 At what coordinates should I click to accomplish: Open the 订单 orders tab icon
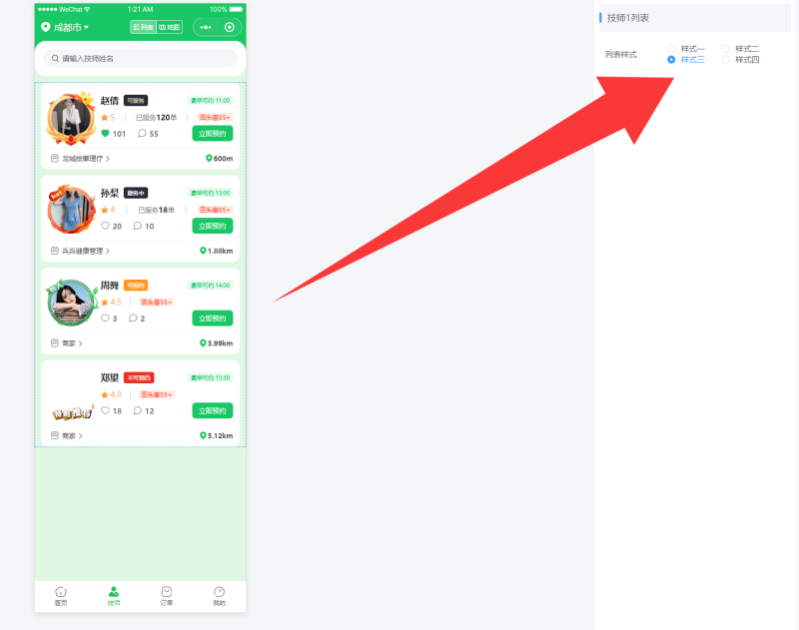coord(167,592)
